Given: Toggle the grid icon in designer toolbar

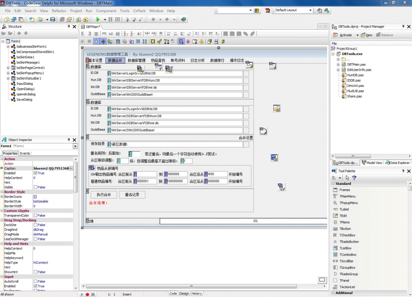Looking at the screenshot, I should (x=103, y=41).
